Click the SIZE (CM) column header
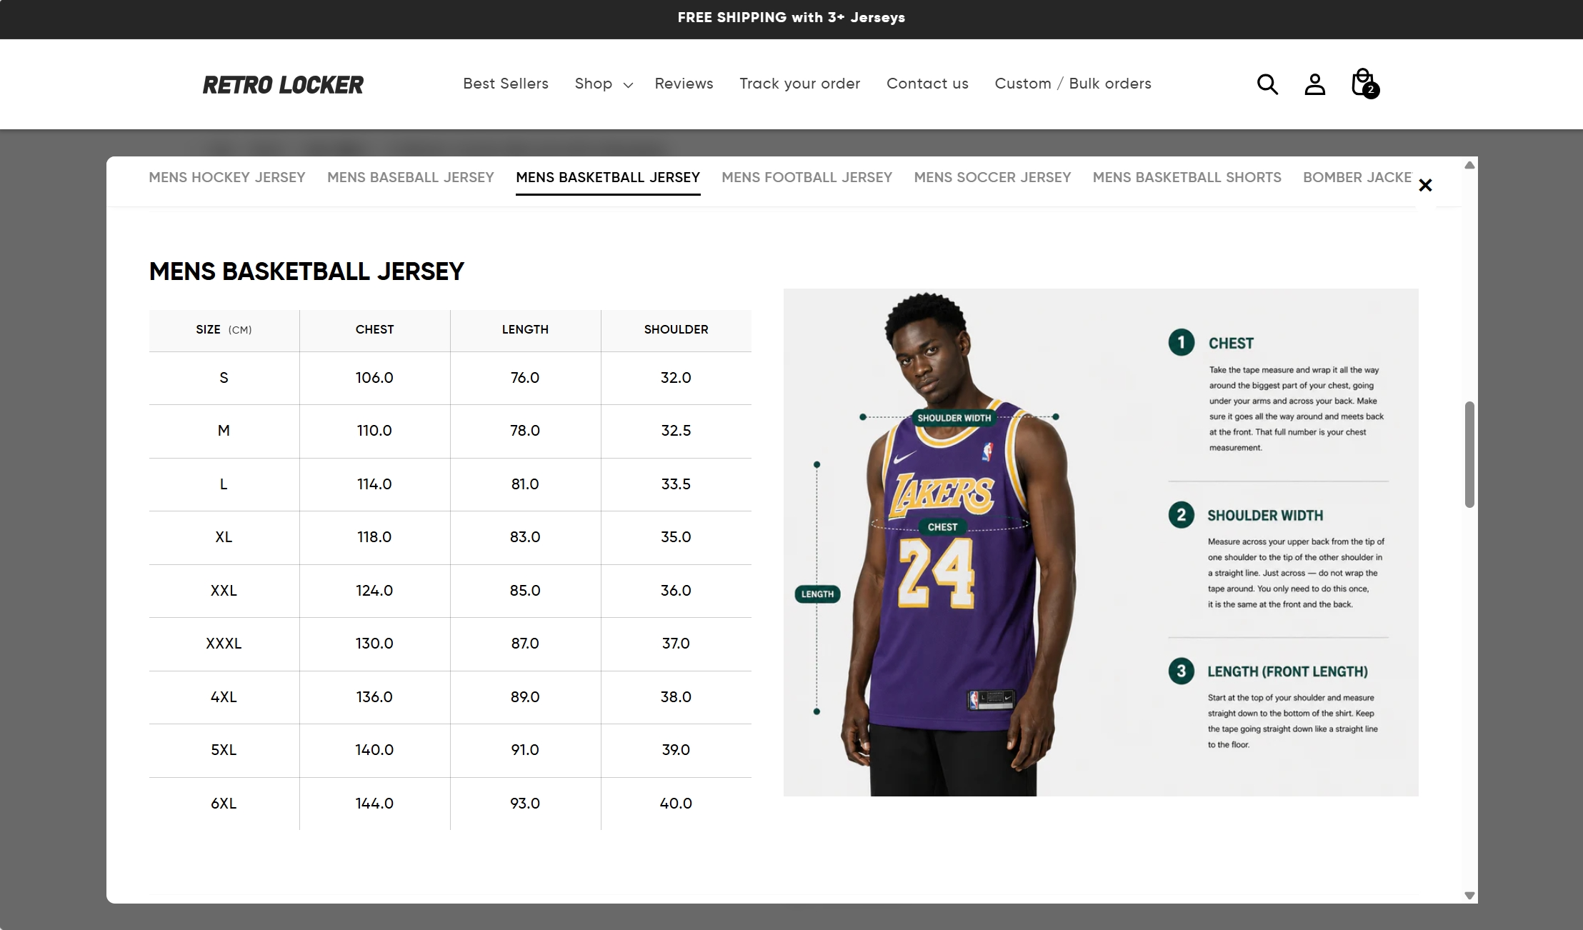1583x930 pixels. [x=224, y=329]
